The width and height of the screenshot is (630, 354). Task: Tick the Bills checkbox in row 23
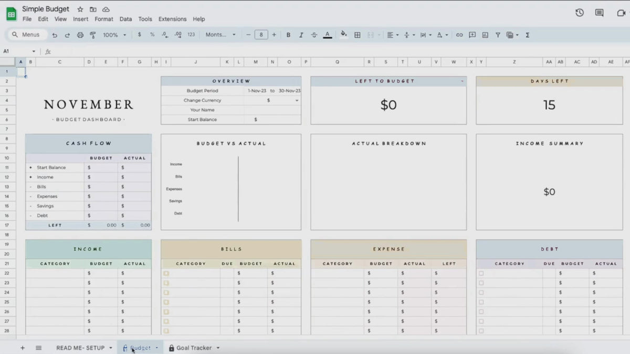[166, 283]
